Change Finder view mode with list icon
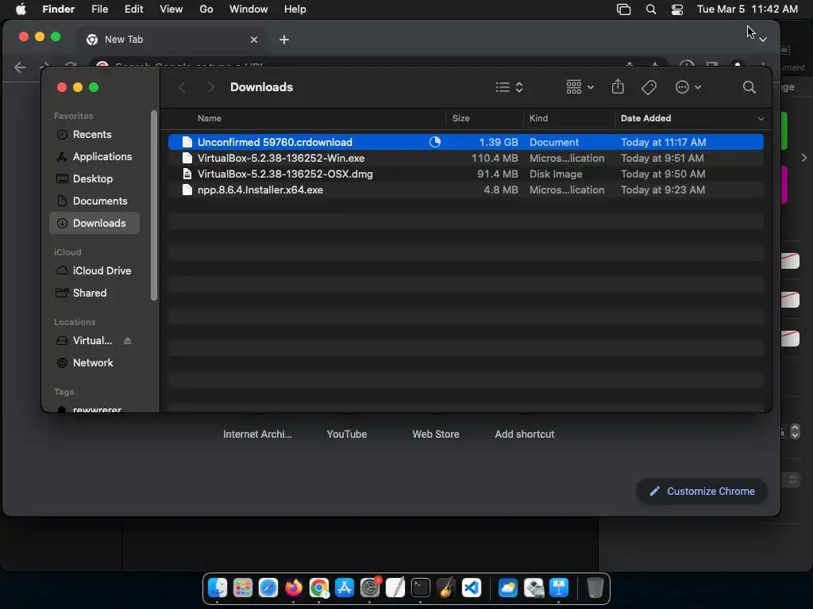Image resolution: width=813 pixels, height=609 pixels. [x=509, y=87]
